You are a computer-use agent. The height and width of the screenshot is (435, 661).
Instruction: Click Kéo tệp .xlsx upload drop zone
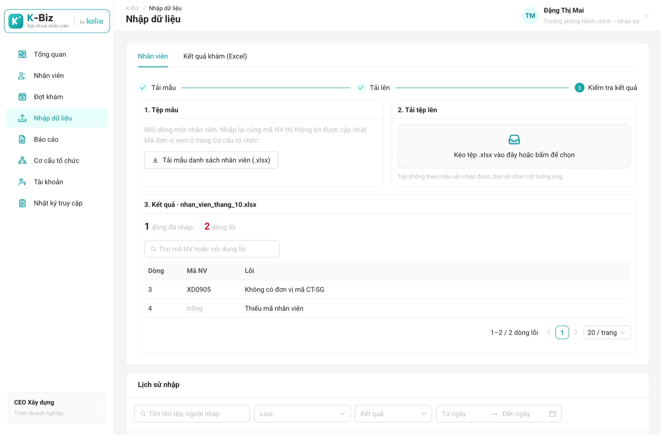(x=514, y=146)
